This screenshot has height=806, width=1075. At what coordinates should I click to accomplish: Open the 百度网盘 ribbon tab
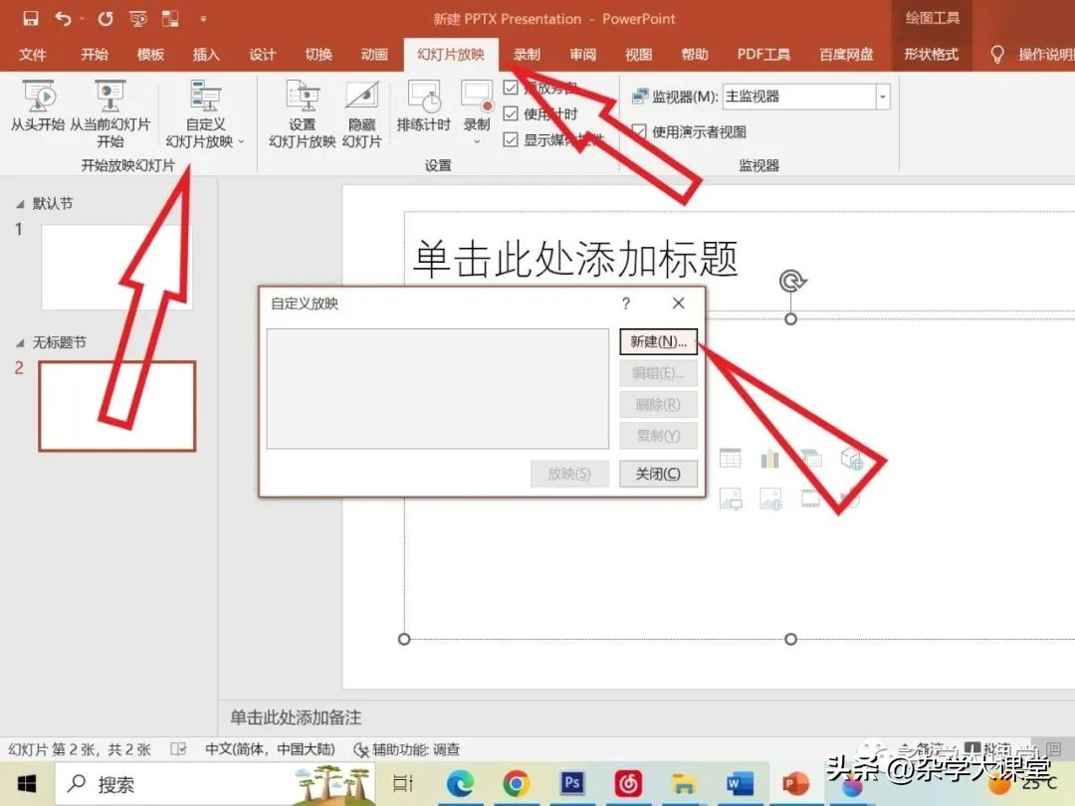pyautogui.click(x=845, y=55)
